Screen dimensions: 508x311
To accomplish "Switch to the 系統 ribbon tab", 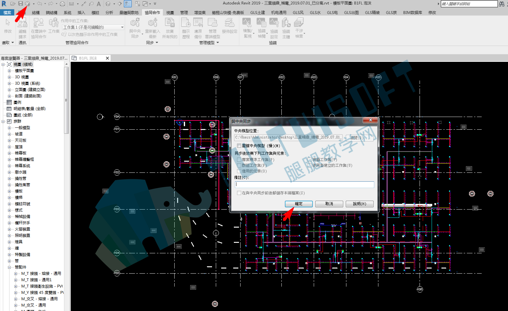I will click(68, 13).
